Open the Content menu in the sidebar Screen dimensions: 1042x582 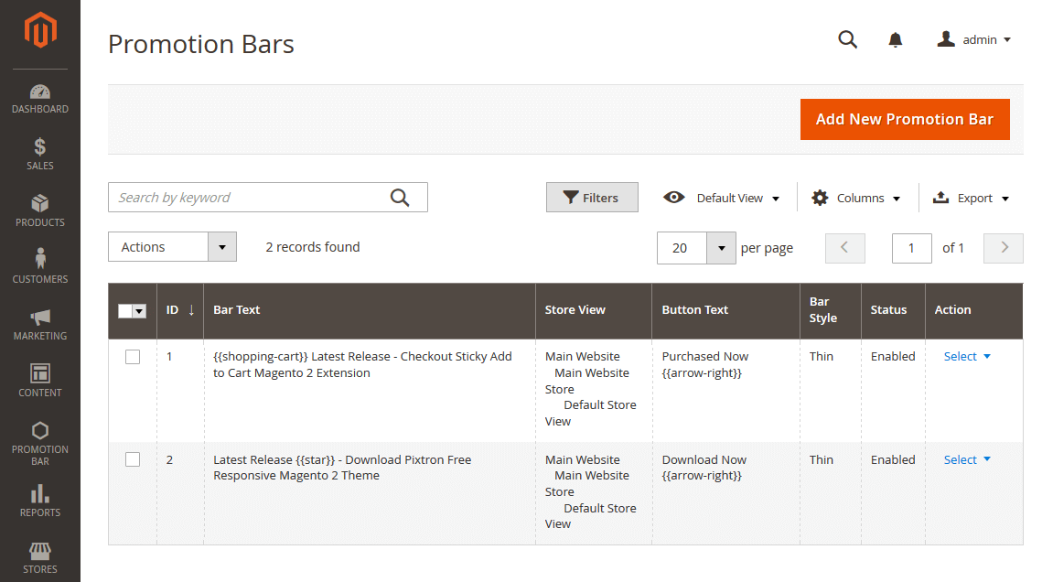click(40, 381)
